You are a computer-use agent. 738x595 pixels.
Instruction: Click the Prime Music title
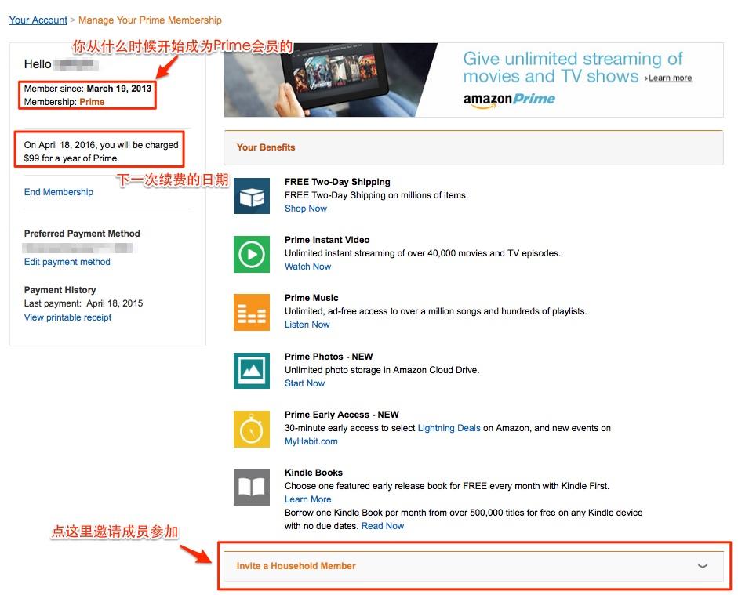click(311, 298)
